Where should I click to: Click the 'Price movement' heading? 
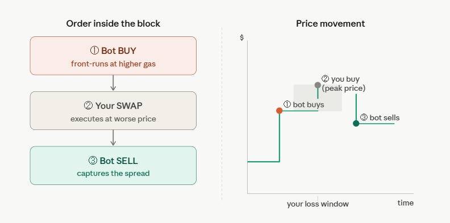[330, 23]
